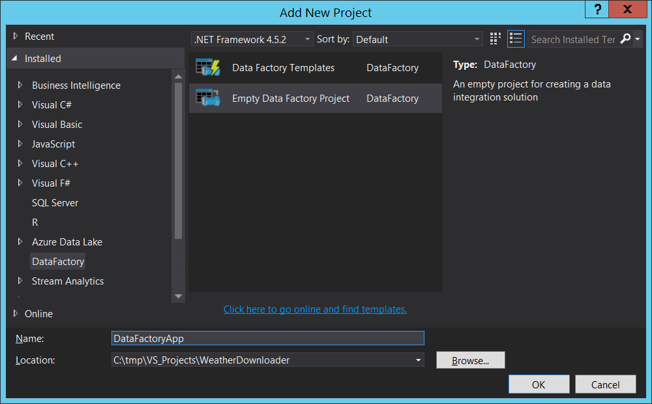Select the Visual C++ category label
652x404 pixels.
(x=55, y=164)
